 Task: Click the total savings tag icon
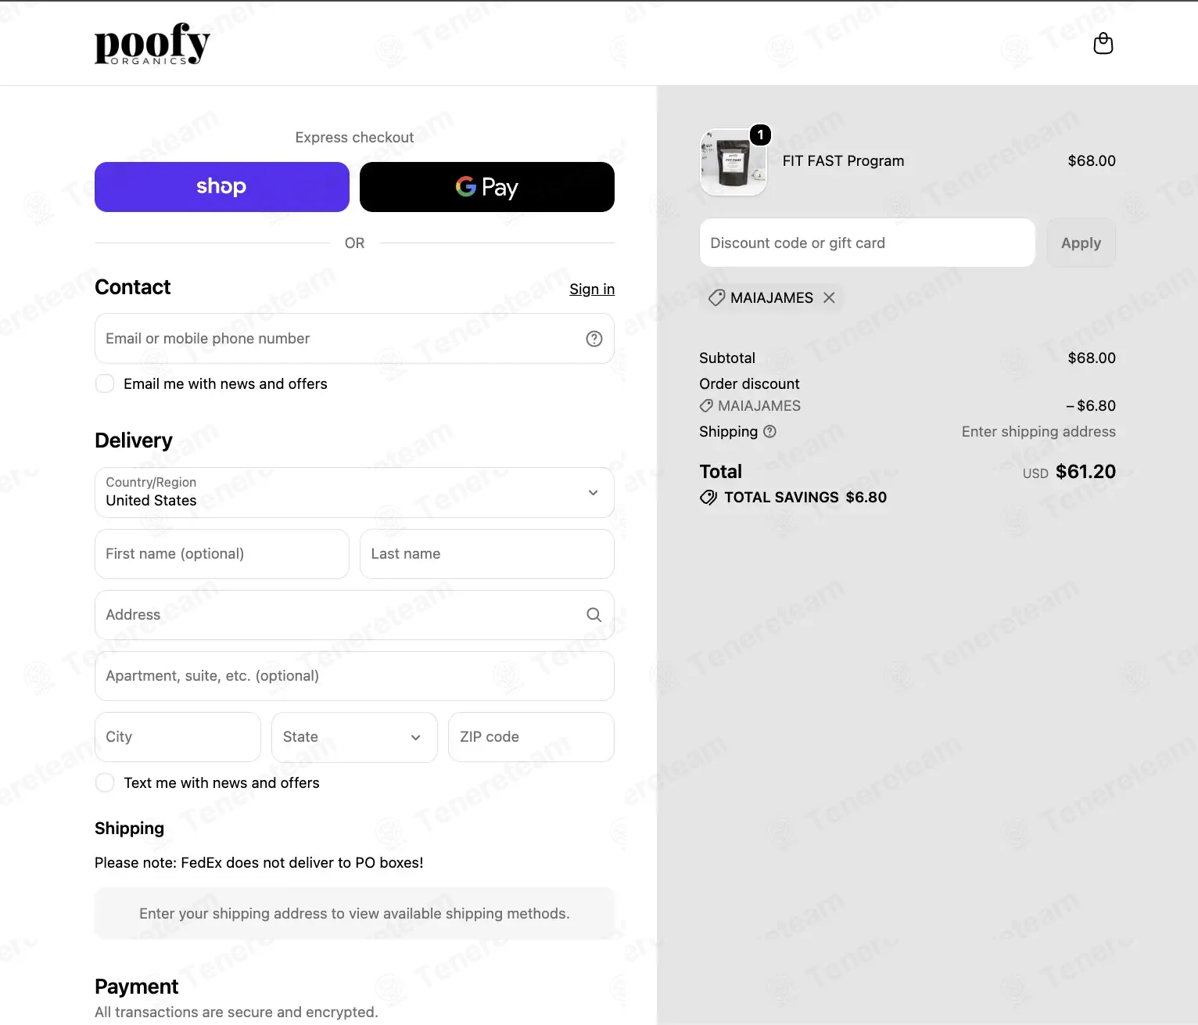click(x=708, y=498)
